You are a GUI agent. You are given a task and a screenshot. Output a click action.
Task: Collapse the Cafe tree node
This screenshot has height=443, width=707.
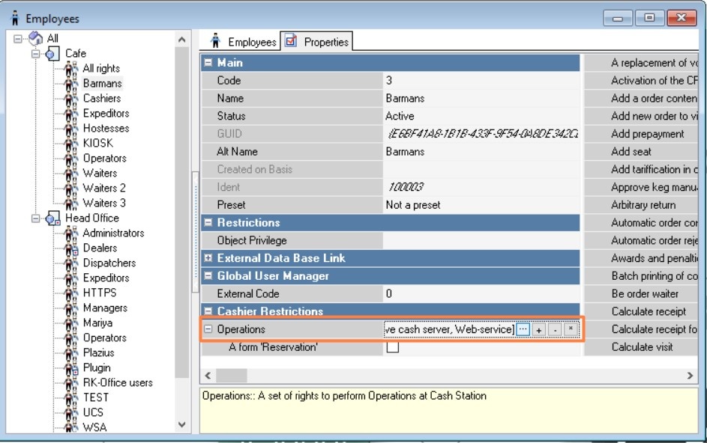(x=34, y=54)
